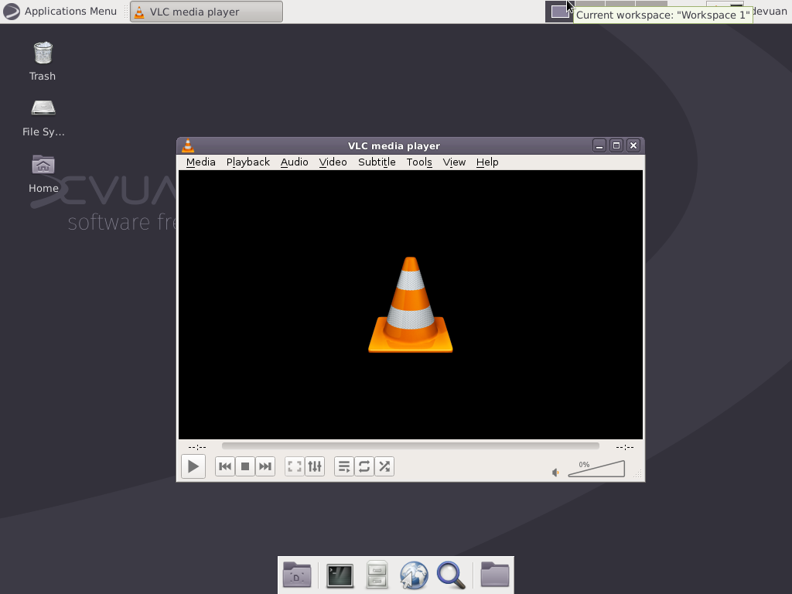Image resolution: width=792 pixels, height=594 pixels.
Task: Click the stop playback button
Action: point(244,466)
